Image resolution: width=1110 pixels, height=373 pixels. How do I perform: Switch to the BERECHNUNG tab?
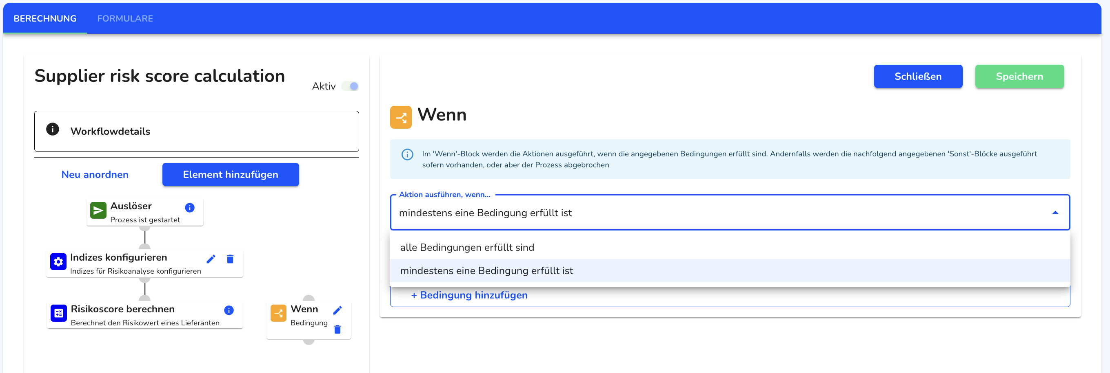point(45,18)
